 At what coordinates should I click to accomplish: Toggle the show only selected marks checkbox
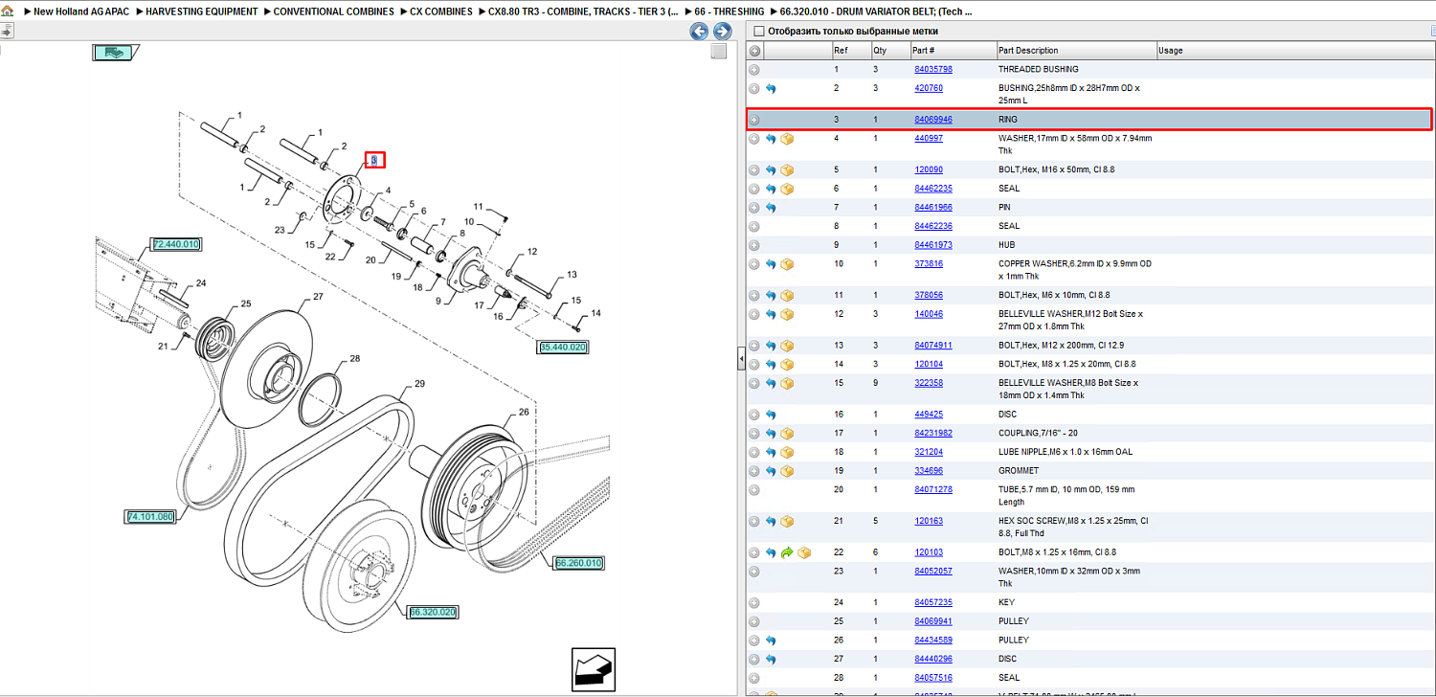click(x=759, y=32)
